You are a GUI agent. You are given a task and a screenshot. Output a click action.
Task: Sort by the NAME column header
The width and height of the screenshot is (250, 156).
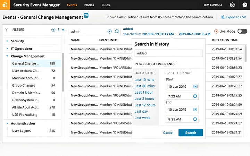75,40
